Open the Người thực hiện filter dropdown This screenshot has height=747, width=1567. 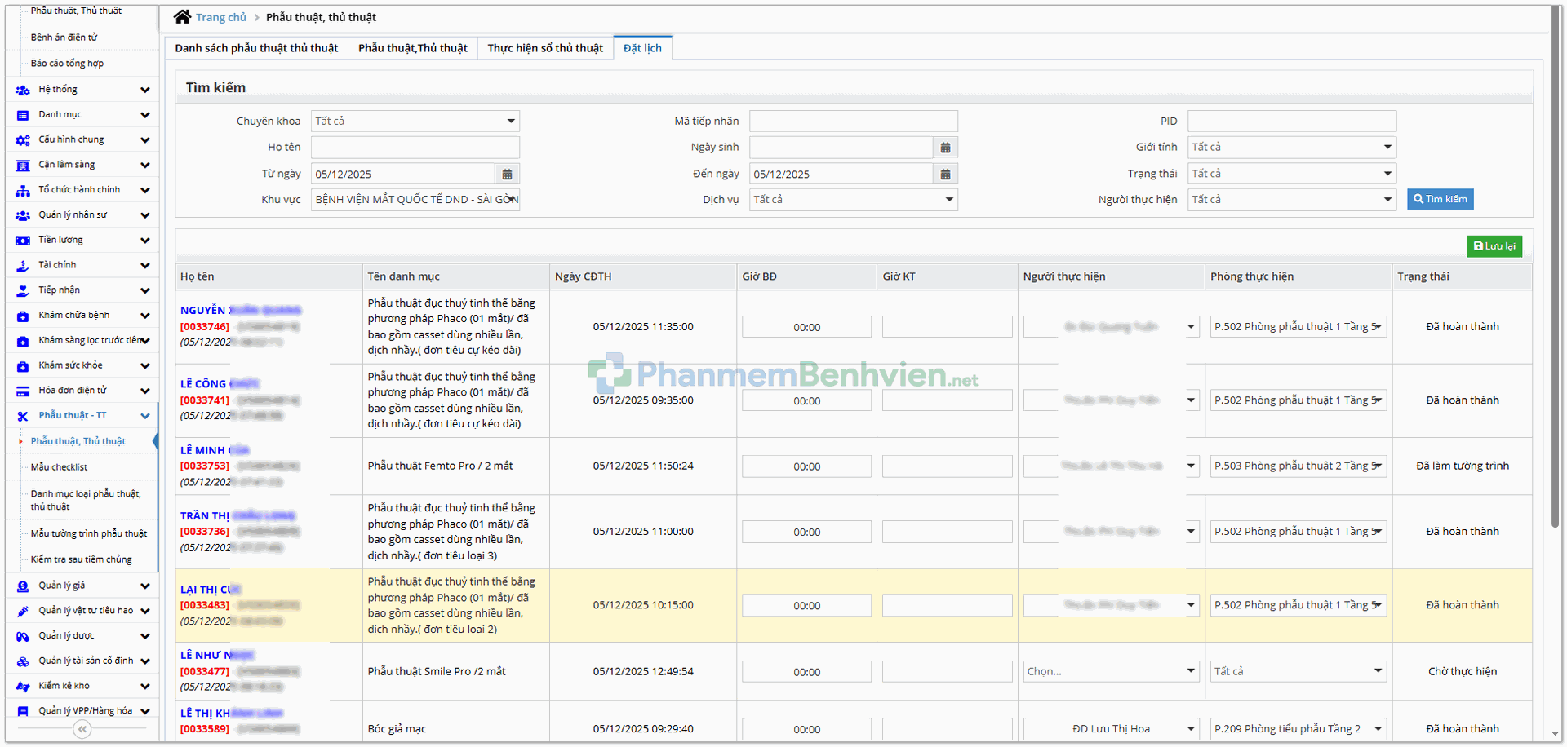point(1291,200)
